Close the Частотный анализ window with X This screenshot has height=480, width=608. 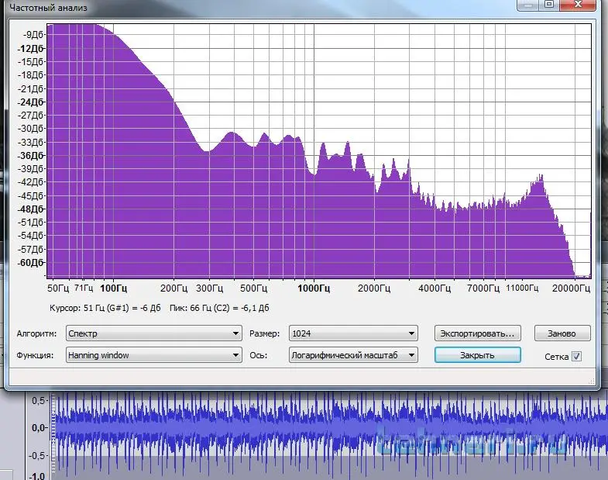[579, 5]
